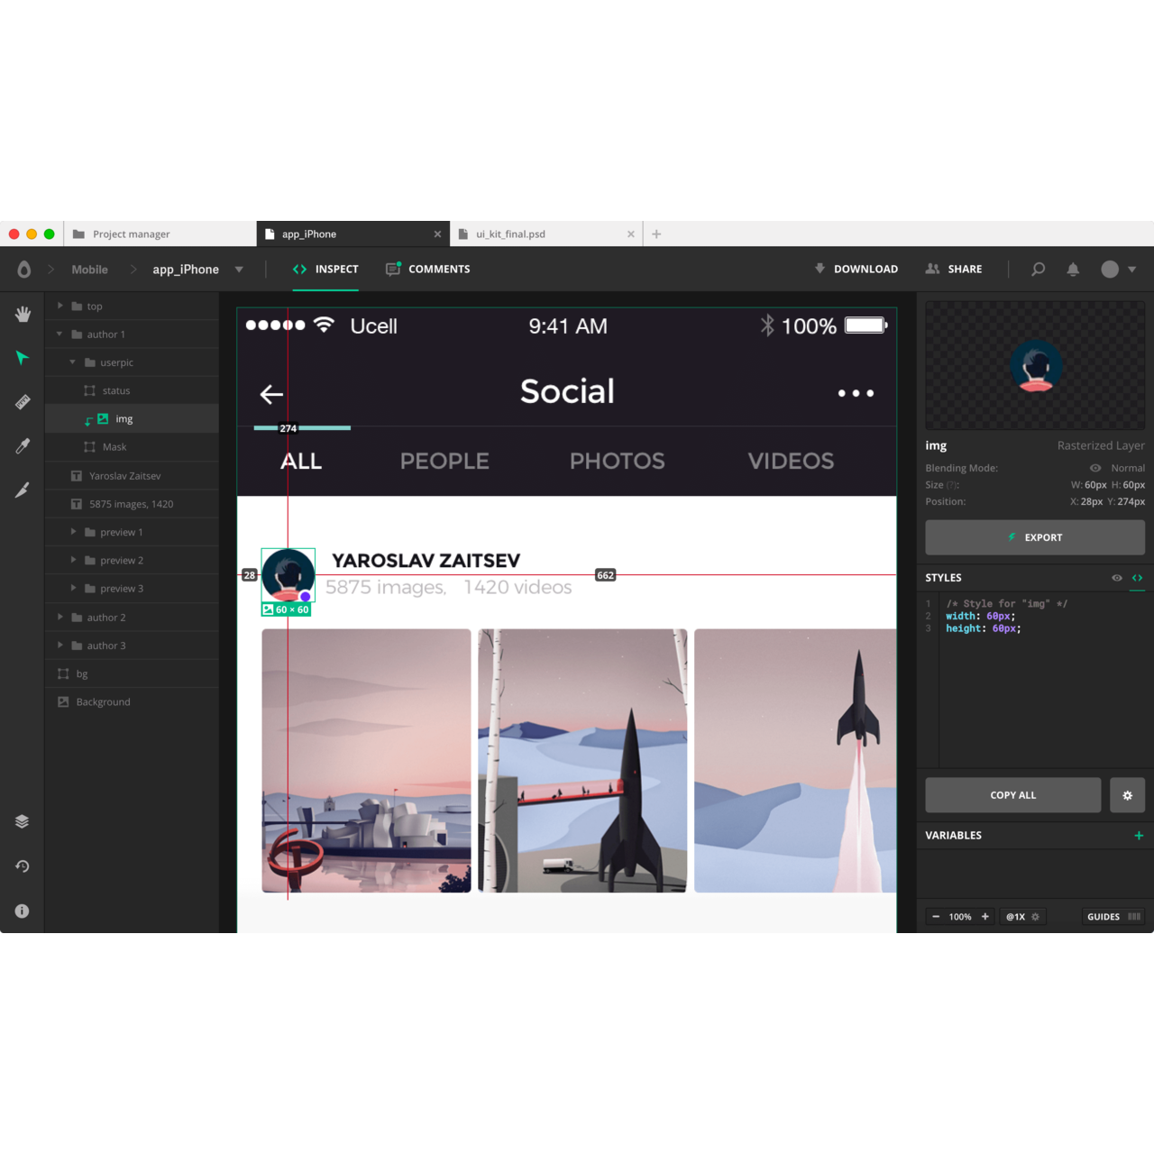Click the img layer preview thumbnail

click(x=105, y=417)
